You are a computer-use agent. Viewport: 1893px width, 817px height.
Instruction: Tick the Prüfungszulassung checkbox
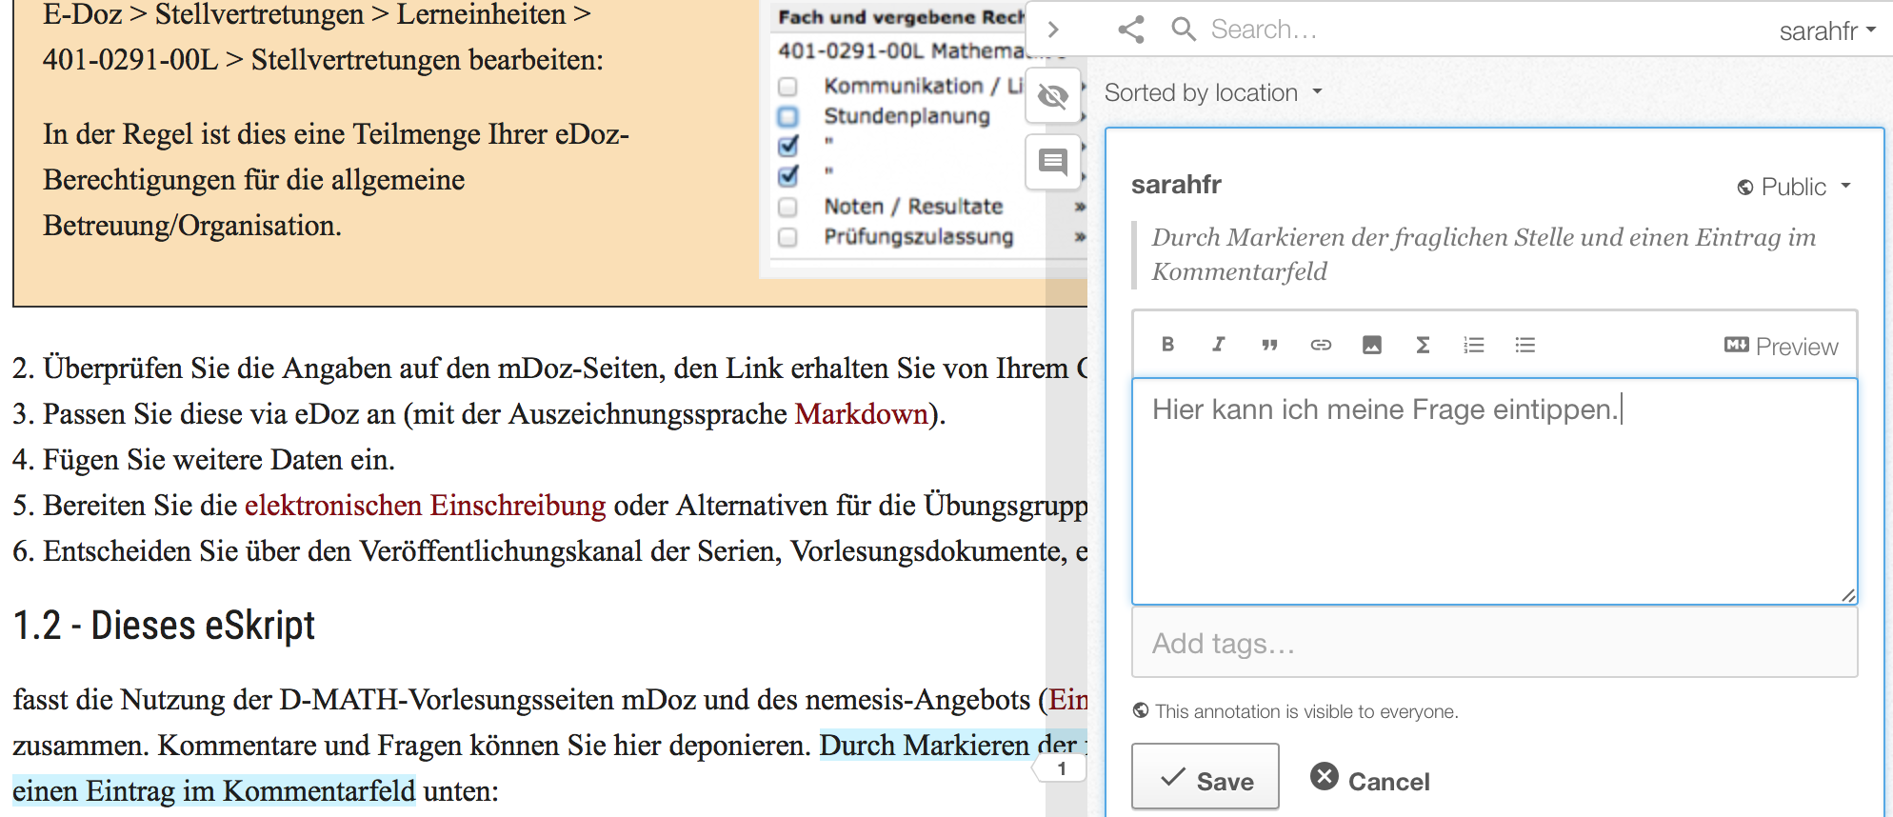tap(787, 237)
